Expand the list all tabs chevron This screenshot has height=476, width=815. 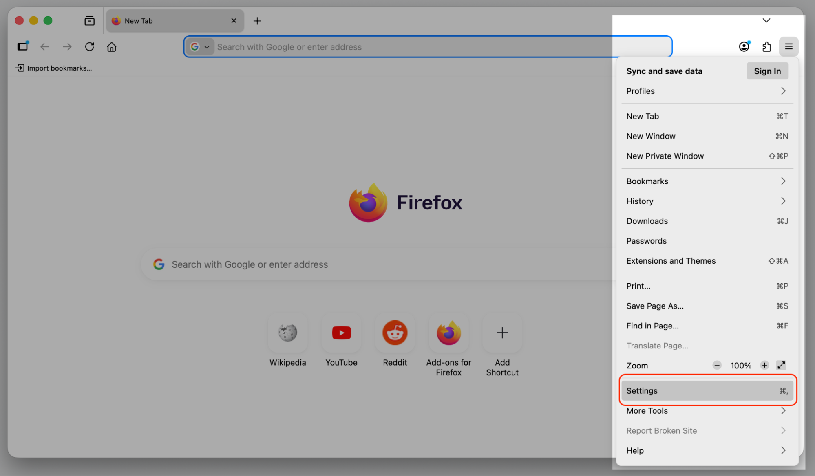[766, 20]
